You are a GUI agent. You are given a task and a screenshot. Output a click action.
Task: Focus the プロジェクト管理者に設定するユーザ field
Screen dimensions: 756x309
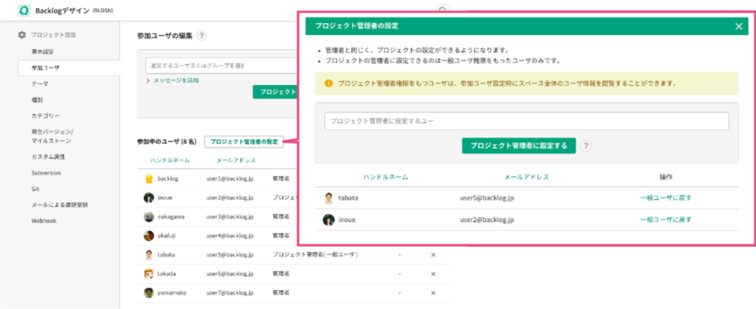pyautogui.click(x=526, y=121)
